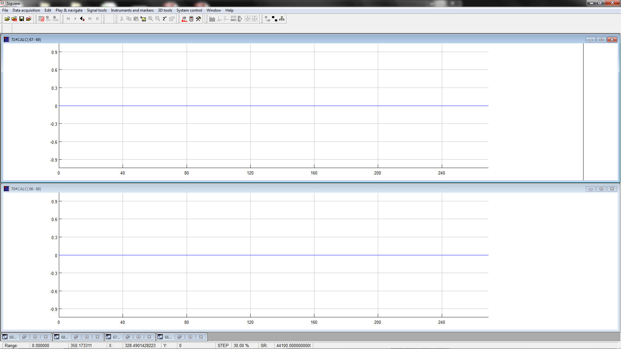This screenshot has width=621, height=349.
Task: Select the 70#CALC(66-68) window title
Action: [26, 189]
